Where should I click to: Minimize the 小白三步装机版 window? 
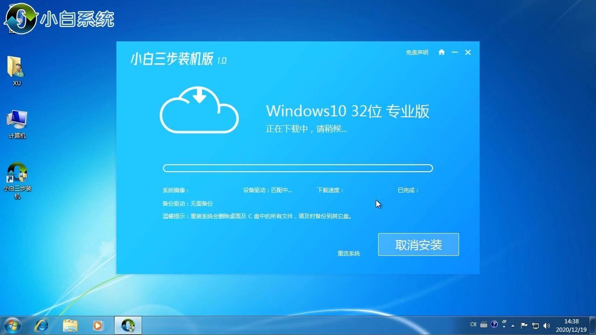point(454,52)
